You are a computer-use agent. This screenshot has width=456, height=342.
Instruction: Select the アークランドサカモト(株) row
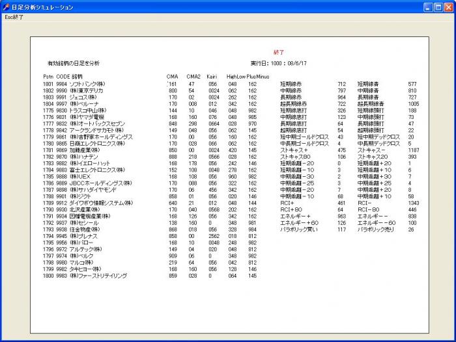150,130
